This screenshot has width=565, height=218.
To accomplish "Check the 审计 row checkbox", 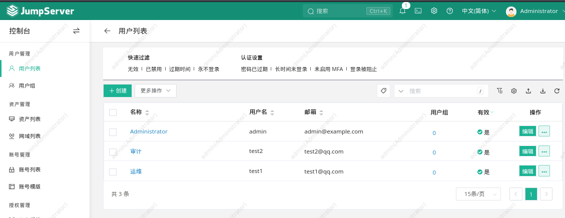I will [113, 152].
